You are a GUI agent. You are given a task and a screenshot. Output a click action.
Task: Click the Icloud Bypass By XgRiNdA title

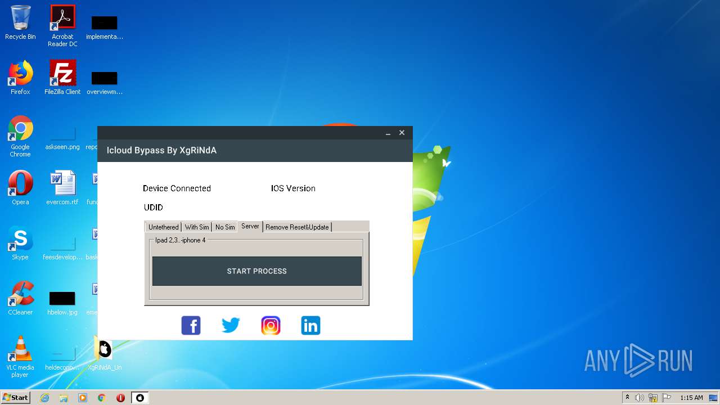(161, 150)
